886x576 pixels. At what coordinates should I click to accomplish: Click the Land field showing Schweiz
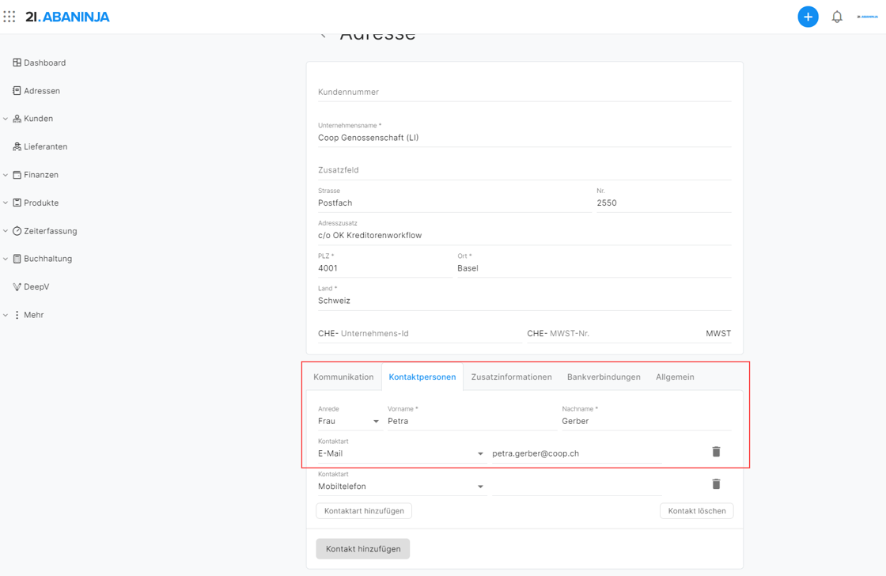(524, 301)
